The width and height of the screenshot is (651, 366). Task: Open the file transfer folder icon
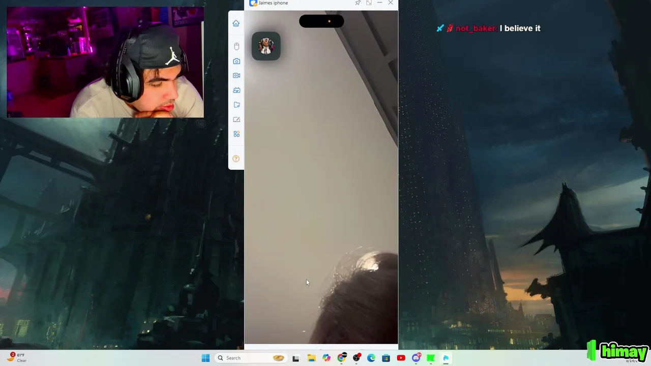point(236,105)
